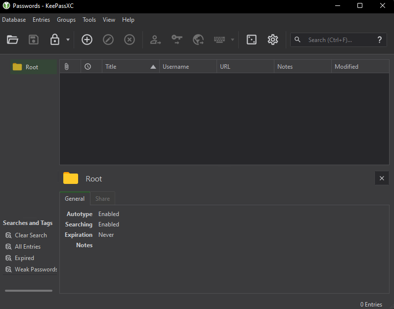Switch to the General tab

75,198
